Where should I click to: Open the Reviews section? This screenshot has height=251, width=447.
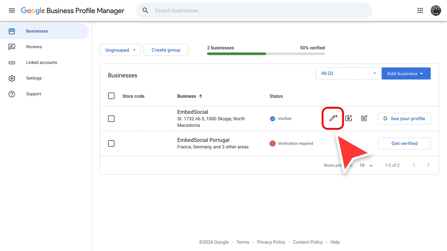[34, 47]
